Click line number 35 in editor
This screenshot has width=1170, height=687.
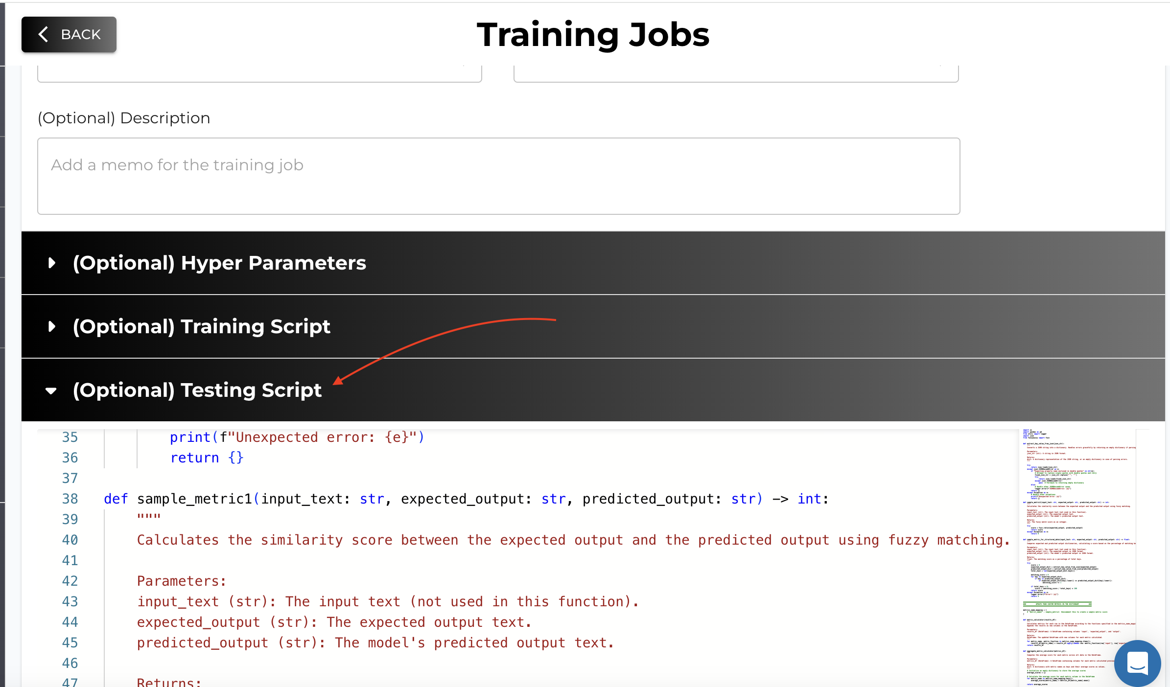point(70,437)
